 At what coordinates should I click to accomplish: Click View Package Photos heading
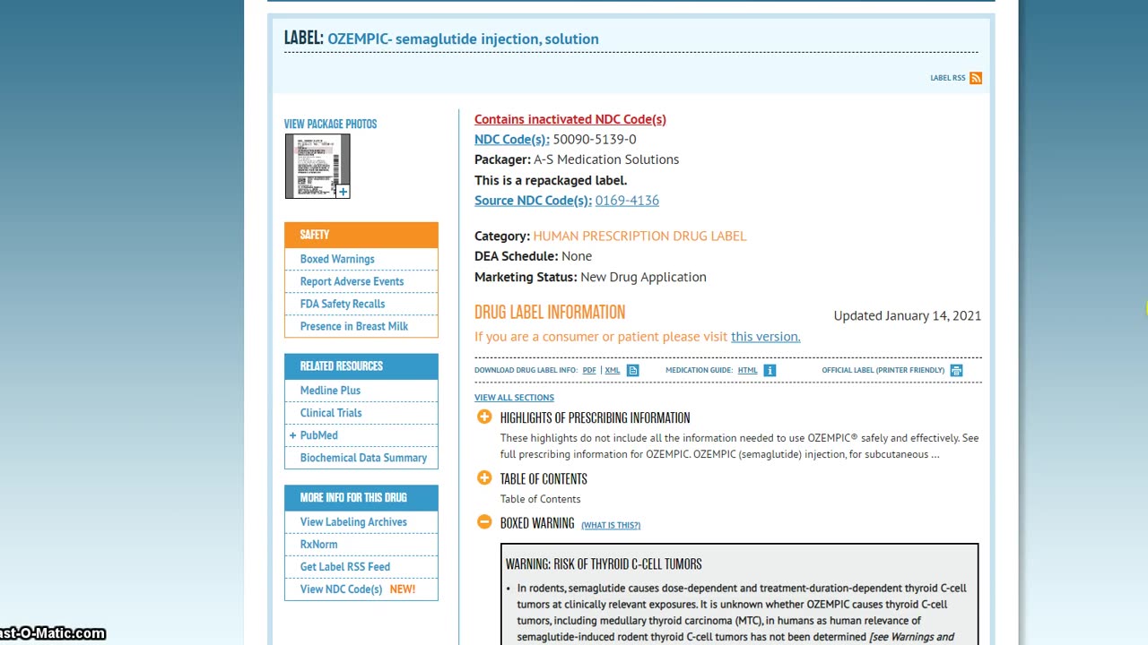pyautogui.click(x=330, y=124)
